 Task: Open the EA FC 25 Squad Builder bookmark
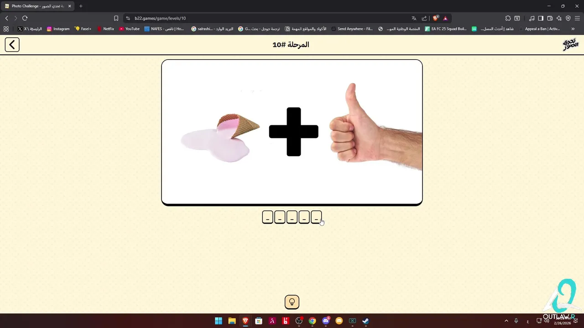446,29
